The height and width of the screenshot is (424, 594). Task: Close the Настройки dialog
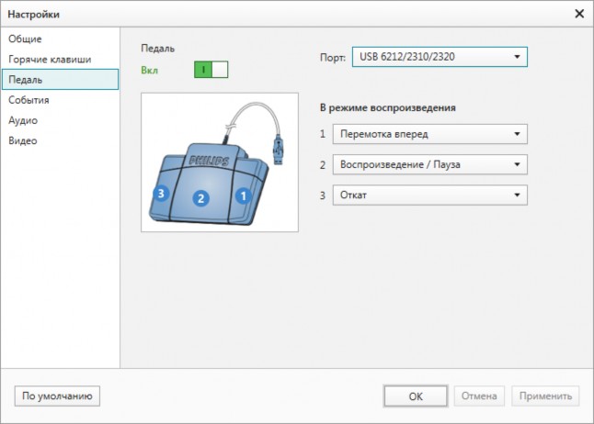(579, 14)
